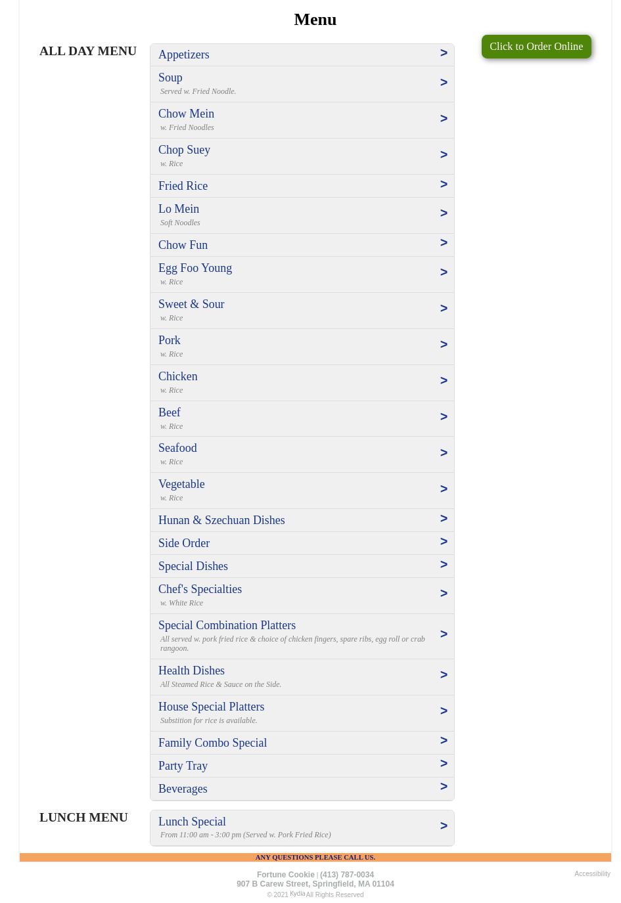The image size is (621, 903).
Task: Click the chevron beside Chop Suey
Action: tap(444, 155)
